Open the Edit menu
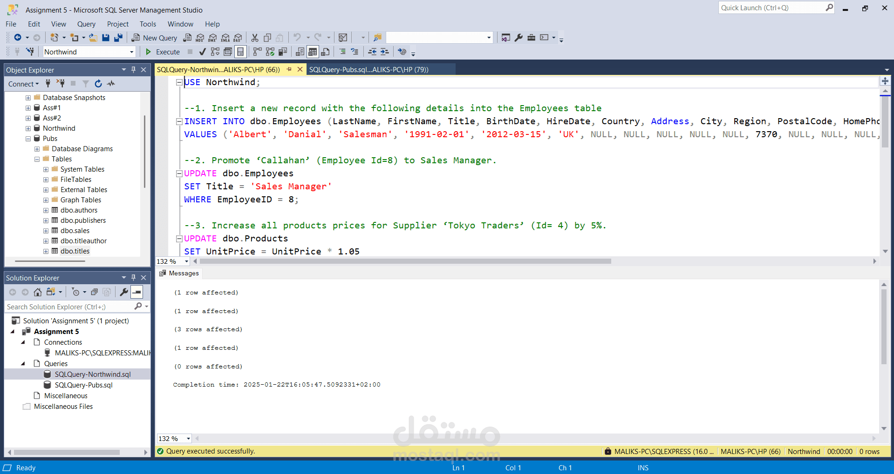 34,24
